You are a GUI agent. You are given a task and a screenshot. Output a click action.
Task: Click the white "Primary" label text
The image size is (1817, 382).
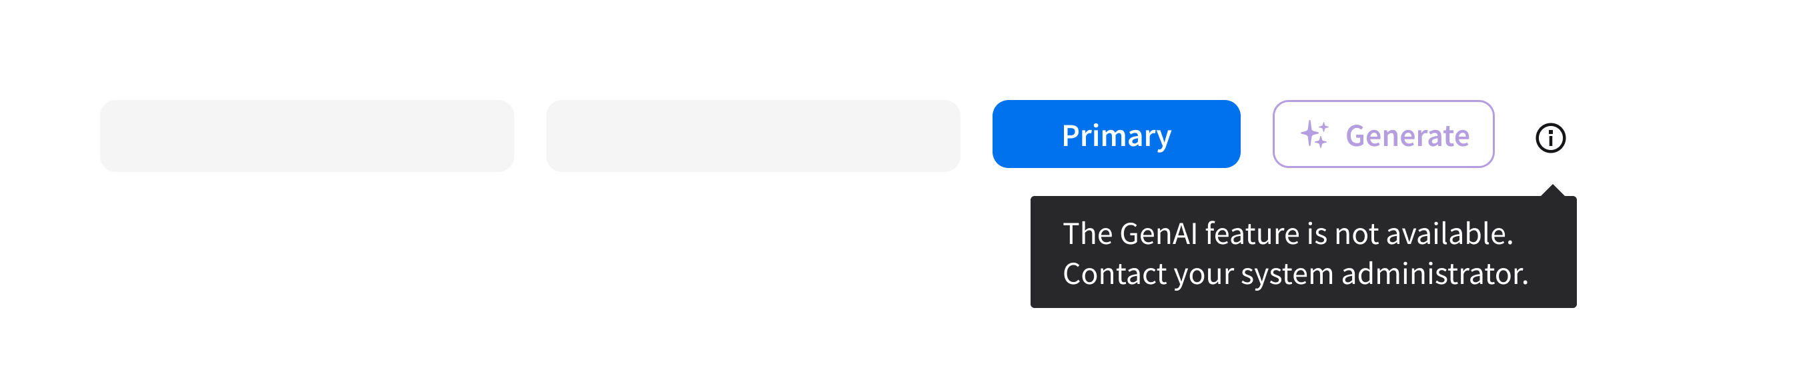tap(1116, 135)
